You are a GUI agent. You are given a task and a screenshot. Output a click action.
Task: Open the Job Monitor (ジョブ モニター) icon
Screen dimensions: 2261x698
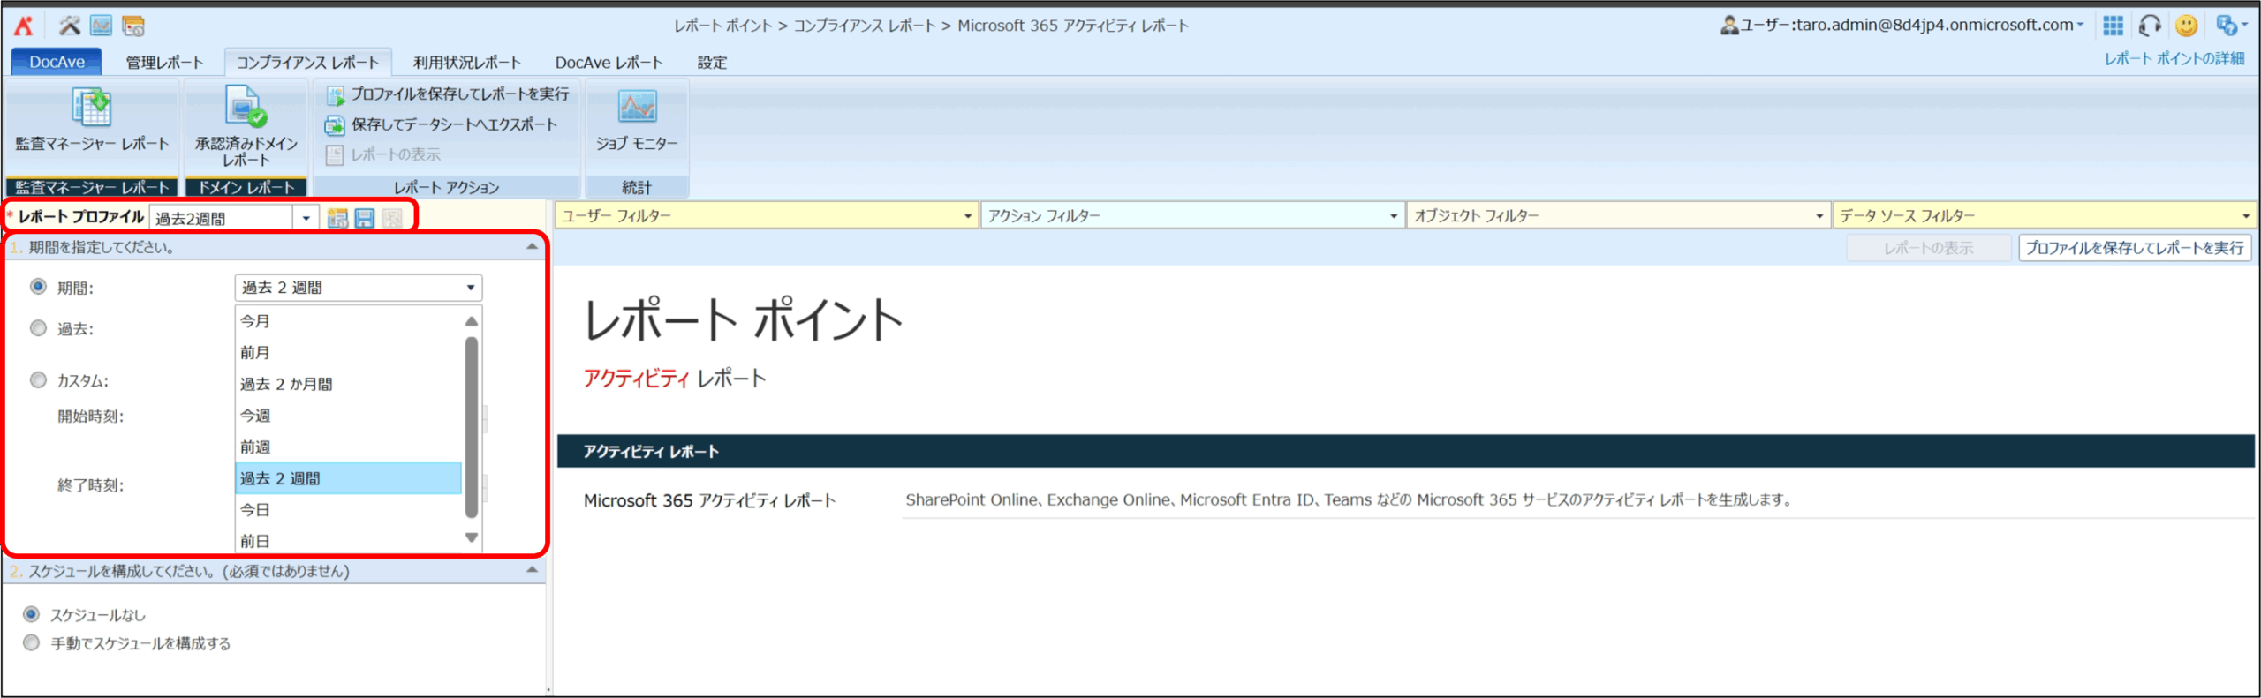point(636,108)
